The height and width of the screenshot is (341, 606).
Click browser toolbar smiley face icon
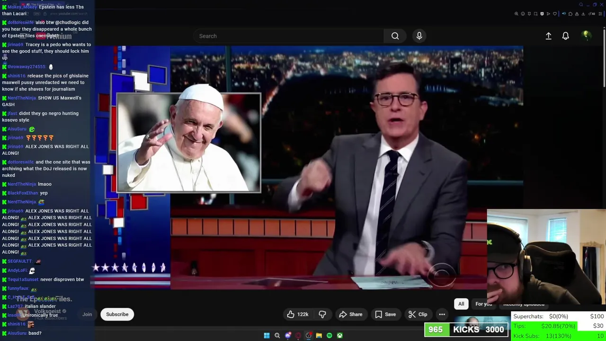tap(523, 14)
